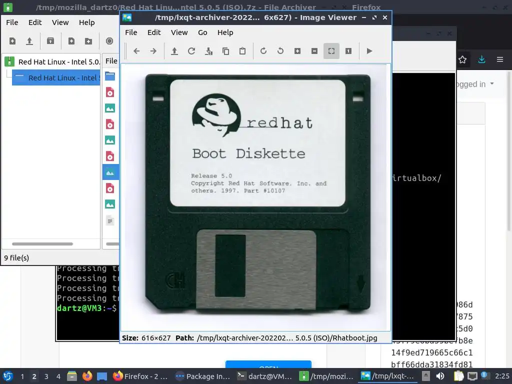This screenshot has height=384, width=512.
Task: Open the File menu in Image Viewer
Action: [x=131, y=32]
